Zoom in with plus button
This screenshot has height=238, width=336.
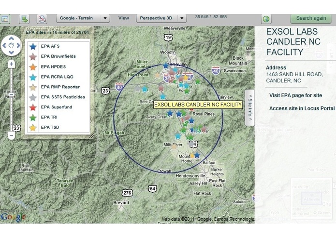point(11,64)
